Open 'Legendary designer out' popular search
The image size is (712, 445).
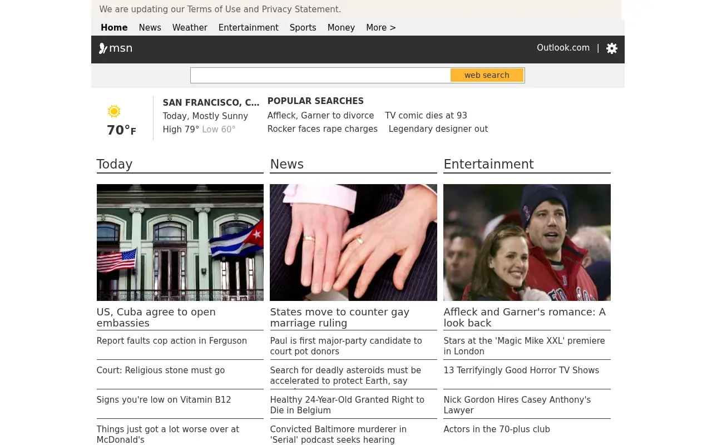pyautogui.click(x=438, y=129)
